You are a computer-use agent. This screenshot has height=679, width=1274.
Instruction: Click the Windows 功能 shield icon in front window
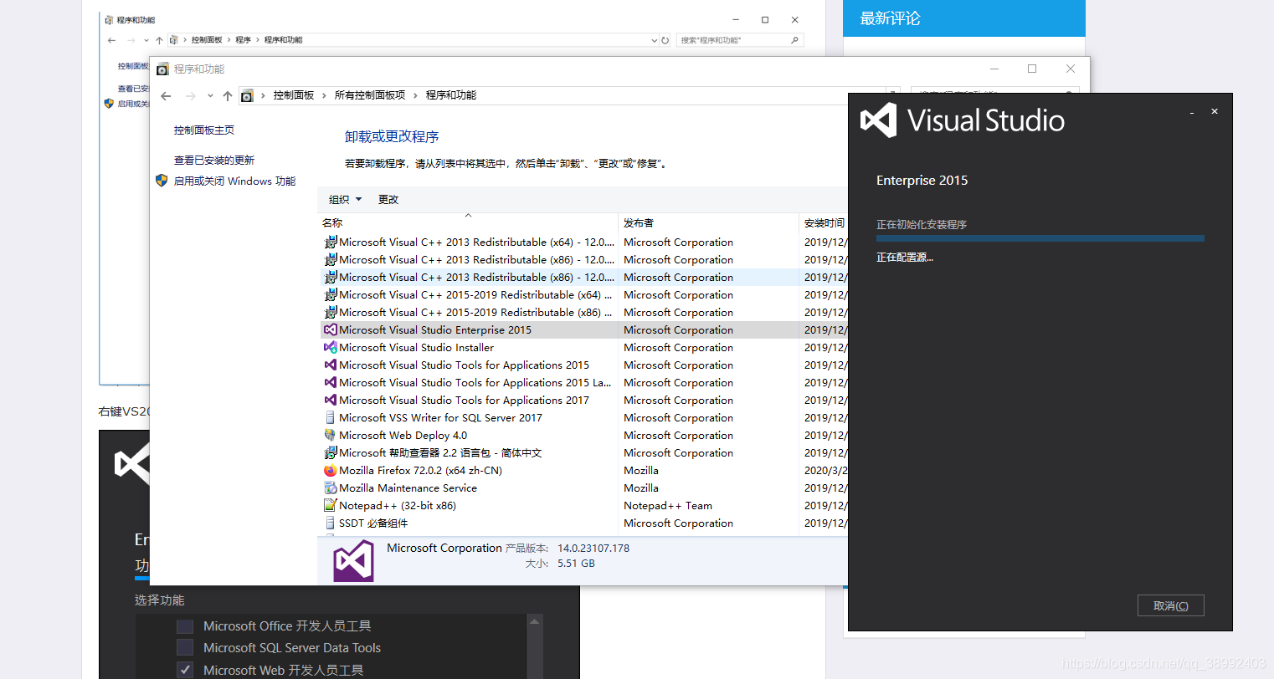coord(162,180)
